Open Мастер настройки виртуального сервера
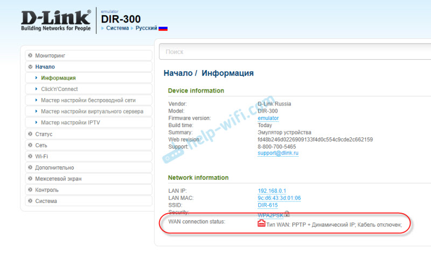 (88, 111)
